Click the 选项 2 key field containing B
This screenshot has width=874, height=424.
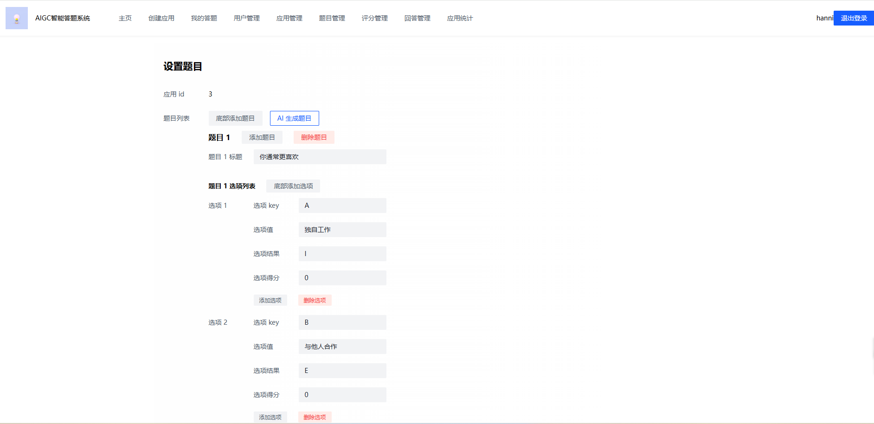tap(342, 322)
